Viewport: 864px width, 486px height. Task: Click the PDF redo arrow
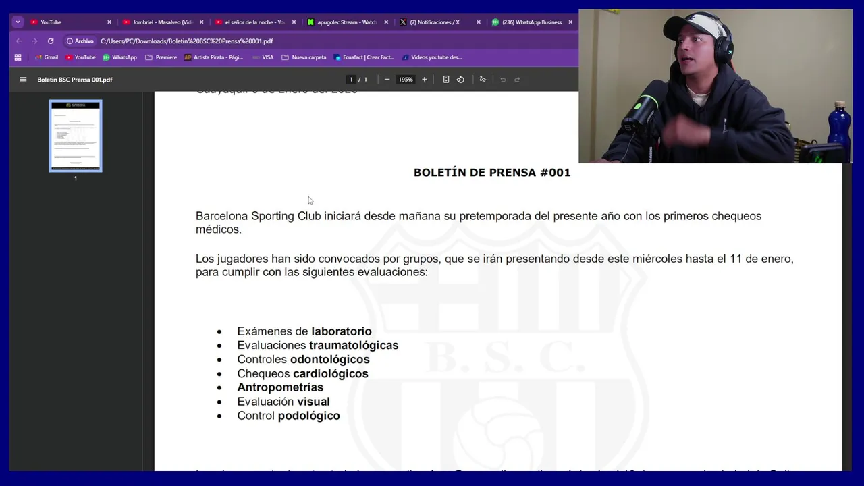coord(517,80)
